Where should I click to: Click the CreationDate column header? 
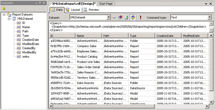(168, 36)
